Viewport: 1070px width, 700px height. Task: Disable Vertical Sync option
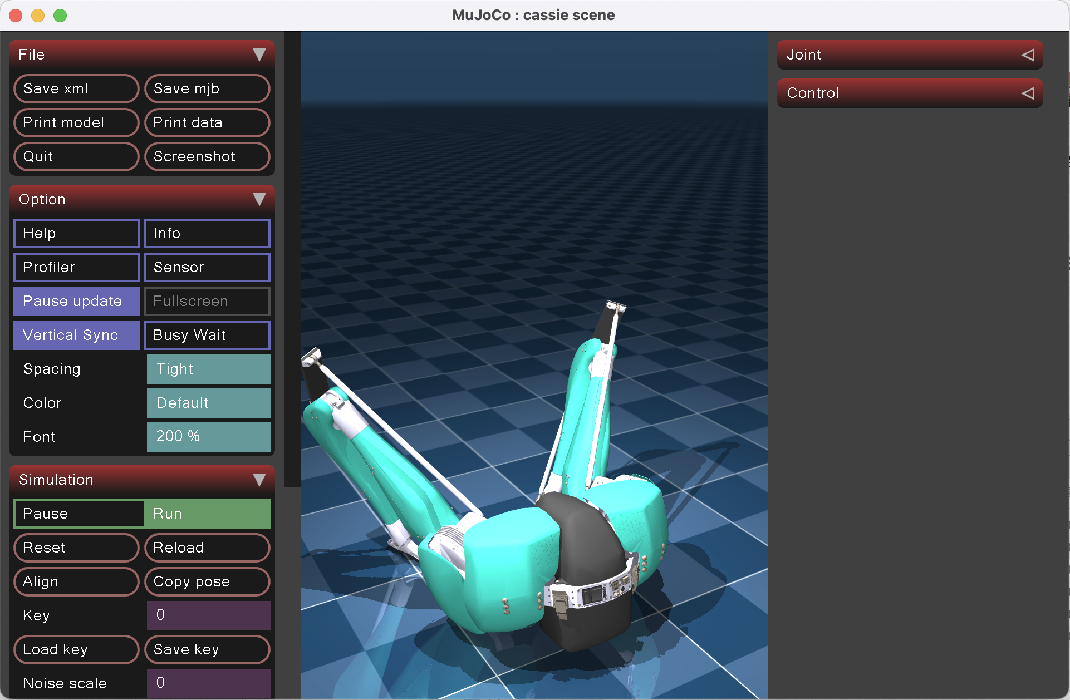76,335
